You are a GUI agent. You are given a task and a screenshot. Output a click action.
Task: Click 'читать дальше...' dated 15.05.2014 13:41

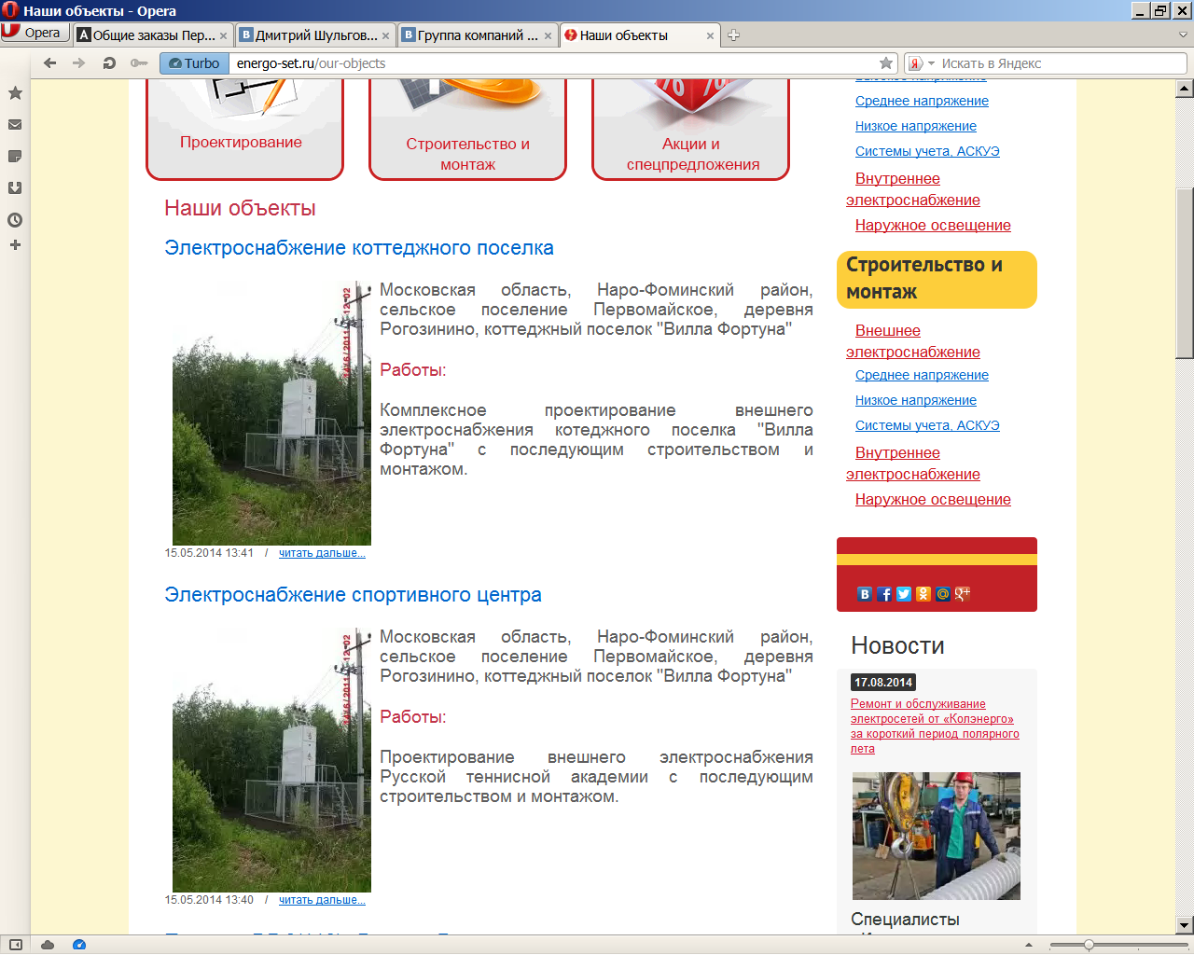click(322, 553)
